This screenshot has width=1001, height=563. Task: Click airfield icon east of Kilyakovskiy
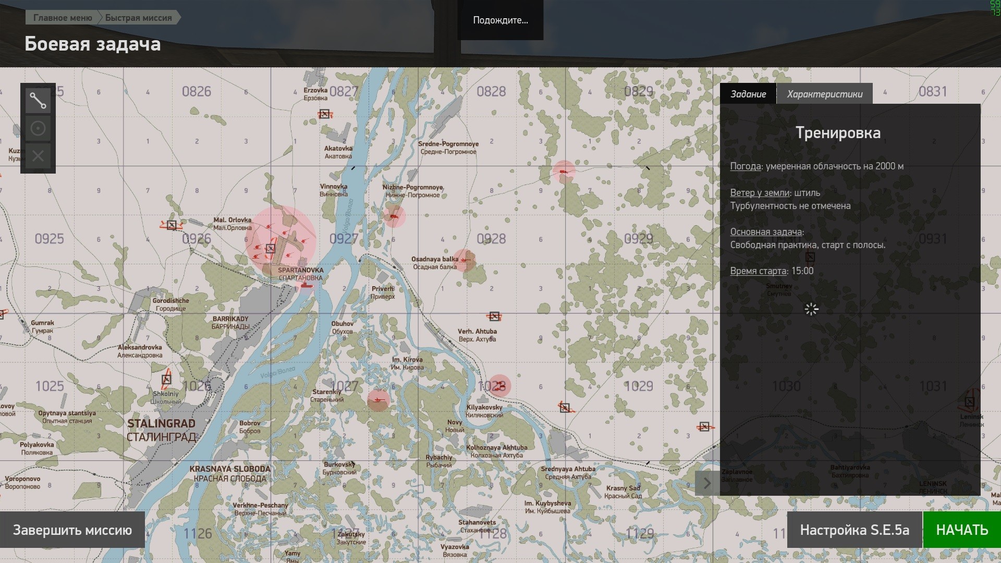(565, 408)
